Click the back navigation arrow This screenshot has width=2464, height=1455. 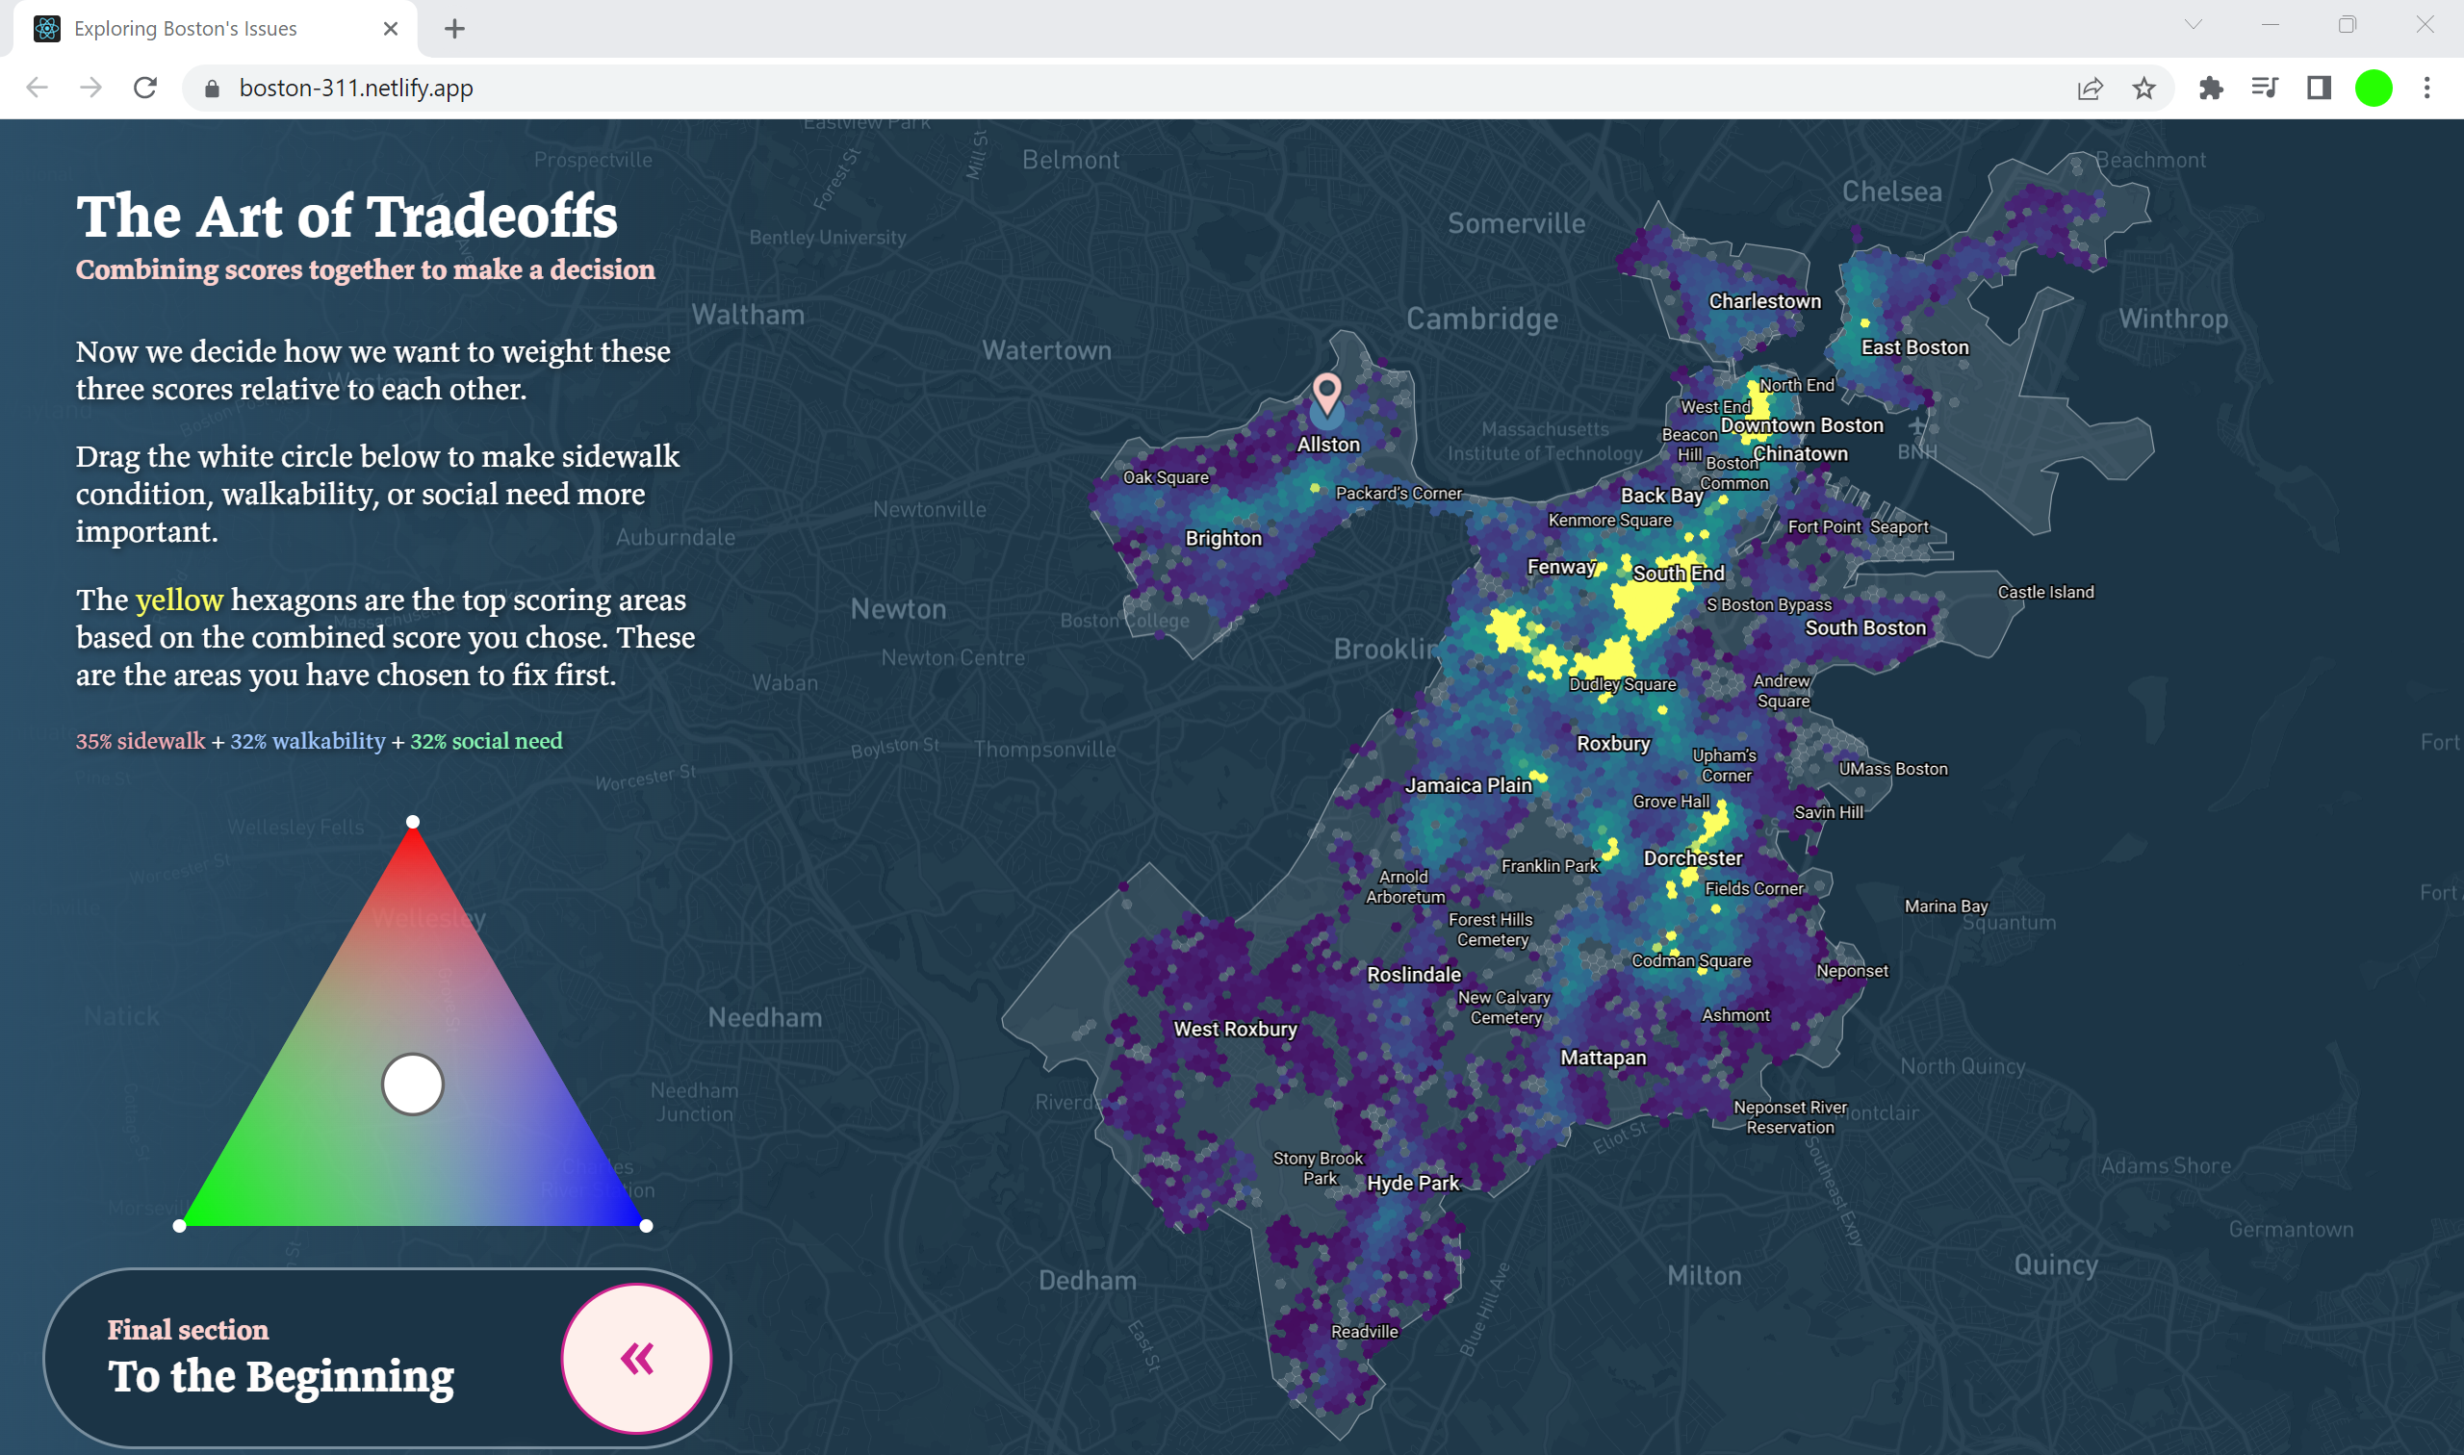tap(38, 89)
